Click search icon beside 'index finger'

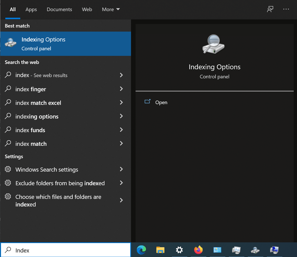8,88
